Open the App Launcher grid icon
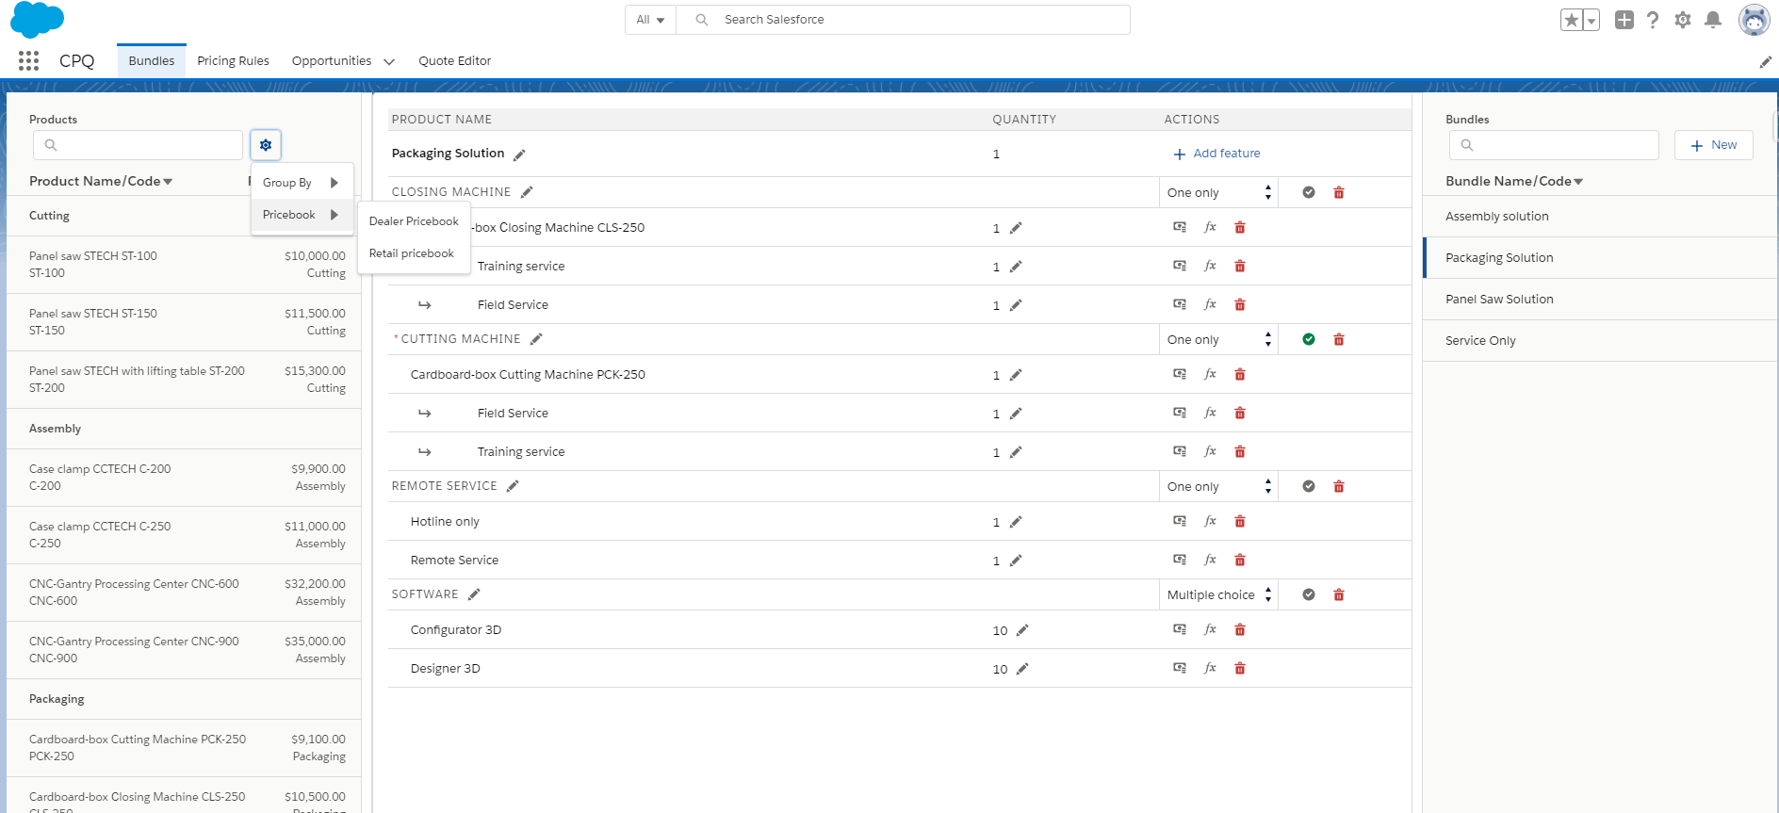This screenshot has width=1779, height=813. click(28, 61)
